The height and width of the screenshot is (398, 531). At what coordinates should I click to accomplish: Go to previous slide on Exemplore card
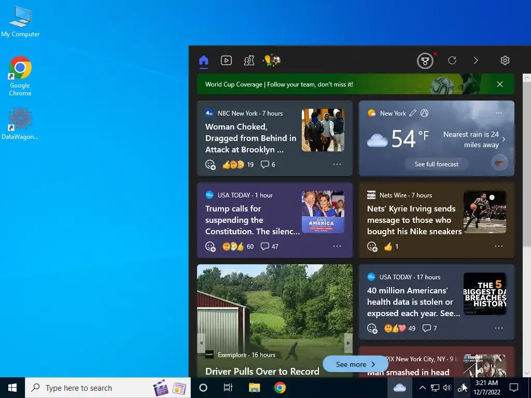202,343
